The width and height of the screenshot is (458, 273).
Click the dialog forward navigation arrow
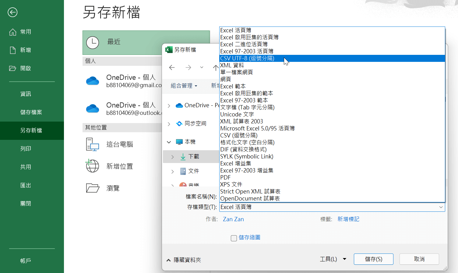(x=188, y=67)
